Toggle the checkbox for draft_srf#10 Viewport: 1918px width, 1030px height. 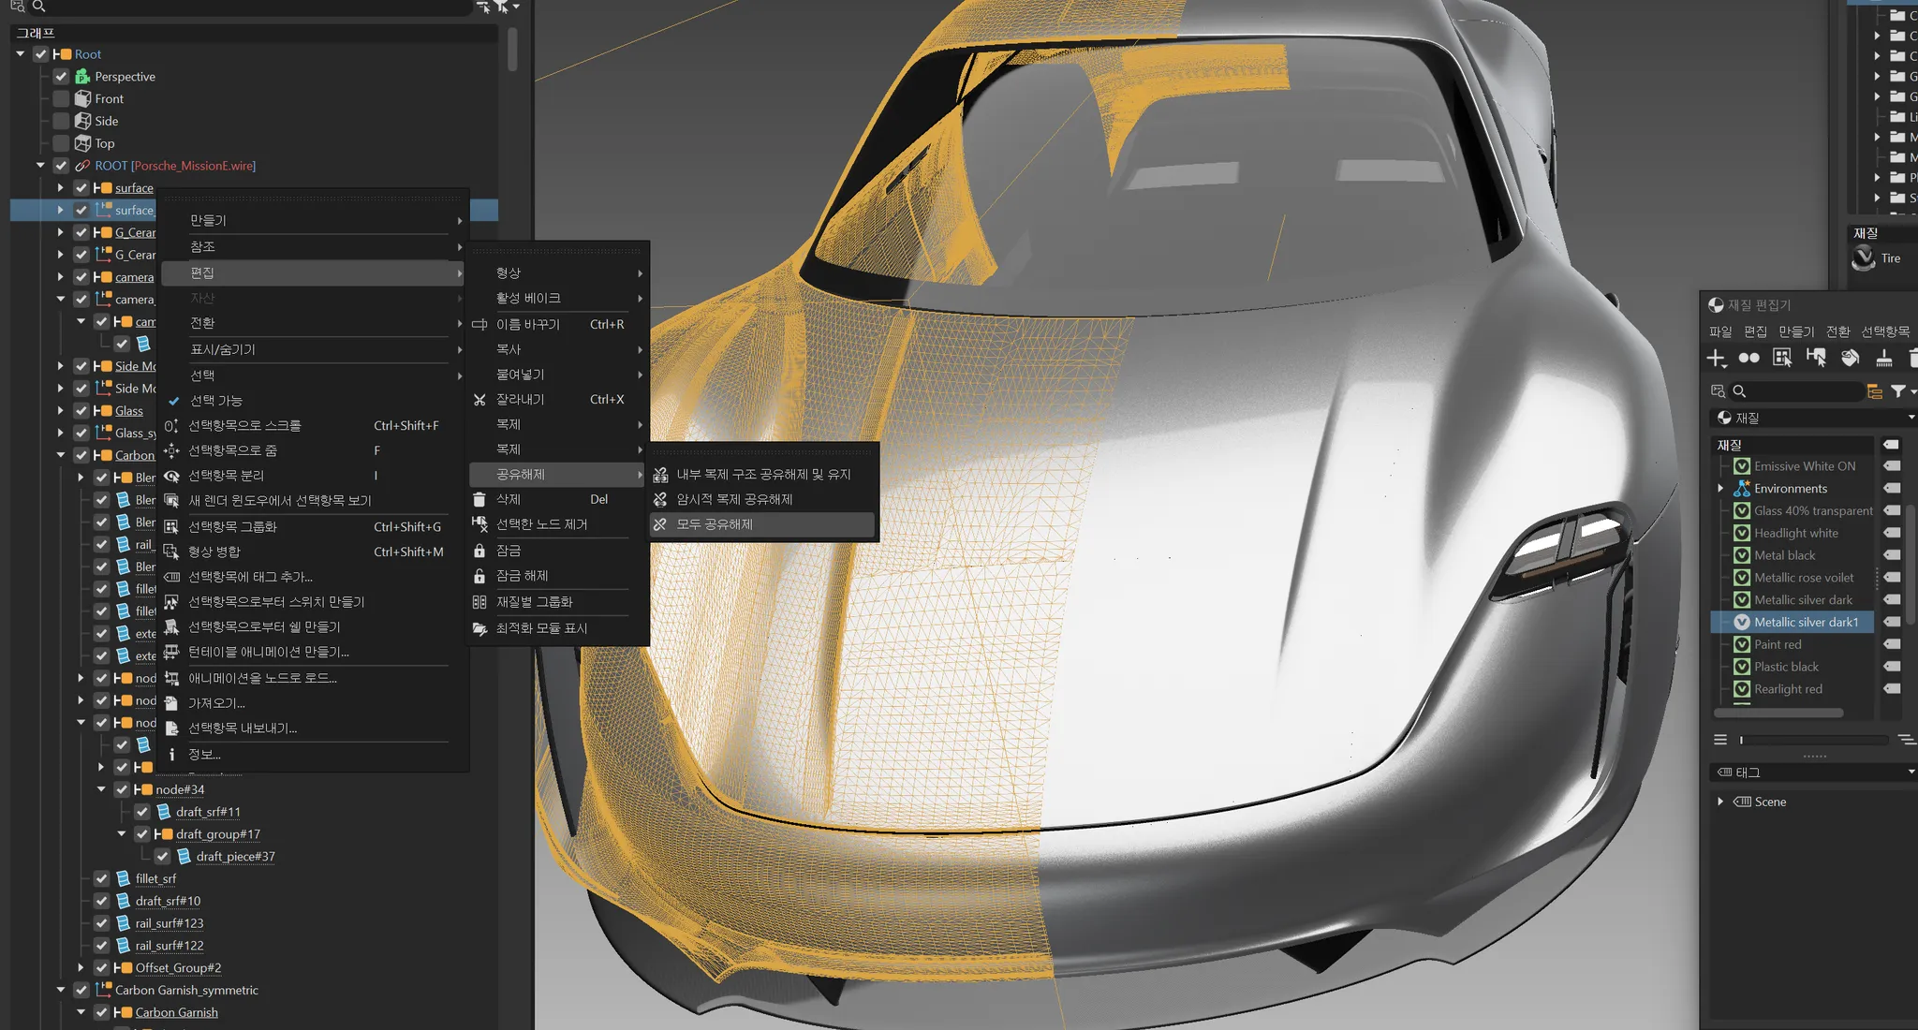click(102, 901)
